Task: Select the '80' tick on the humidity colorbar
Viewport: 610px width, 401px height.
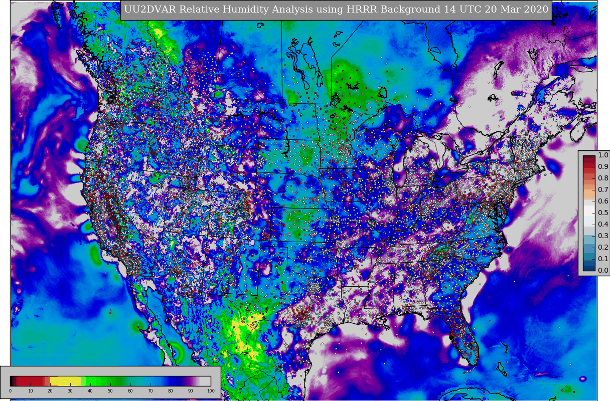Action: pos(170,390)
